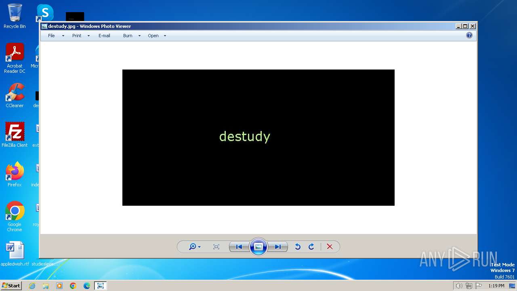
Task: Select the appliedwish.rtf document icon
Action: click(15, 254)
